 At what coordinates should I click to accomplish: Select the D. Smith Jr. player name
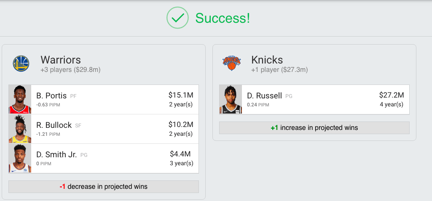[x=56, y=155]
